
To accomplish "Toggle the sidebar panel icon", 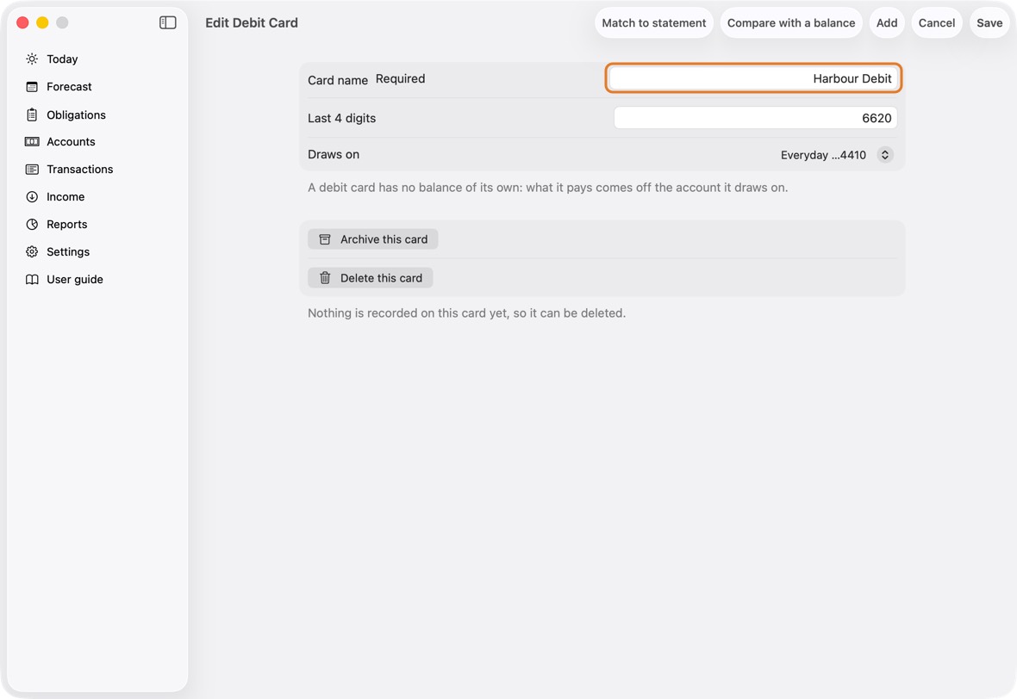I will [x=167, y=22].
